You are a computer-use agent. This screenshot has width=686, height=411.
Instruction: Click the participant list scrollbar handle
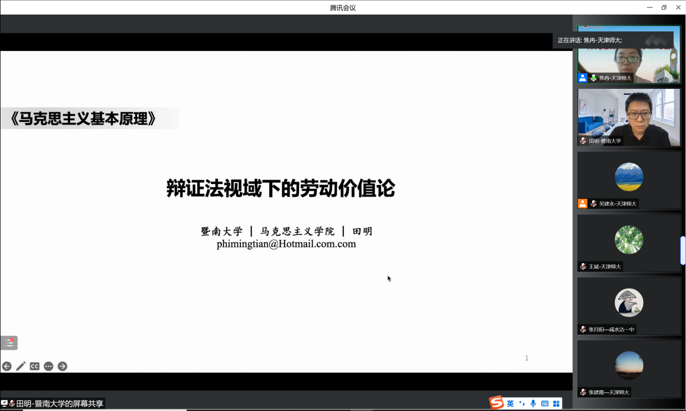pos(683,250)
